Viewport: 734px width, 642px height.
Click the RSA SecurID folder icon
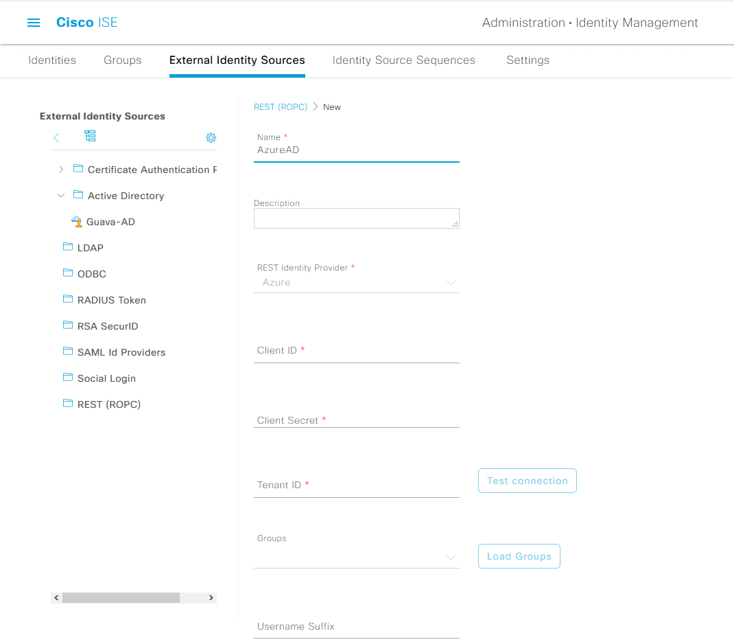(x=68, y=325)
